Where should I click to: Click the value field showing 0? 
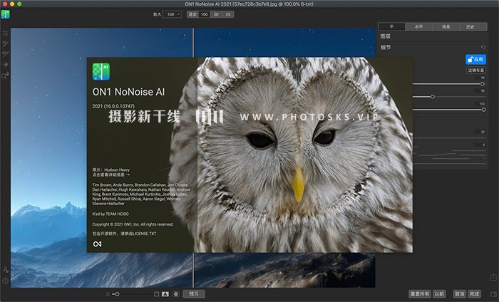click(x=481, y=145)
